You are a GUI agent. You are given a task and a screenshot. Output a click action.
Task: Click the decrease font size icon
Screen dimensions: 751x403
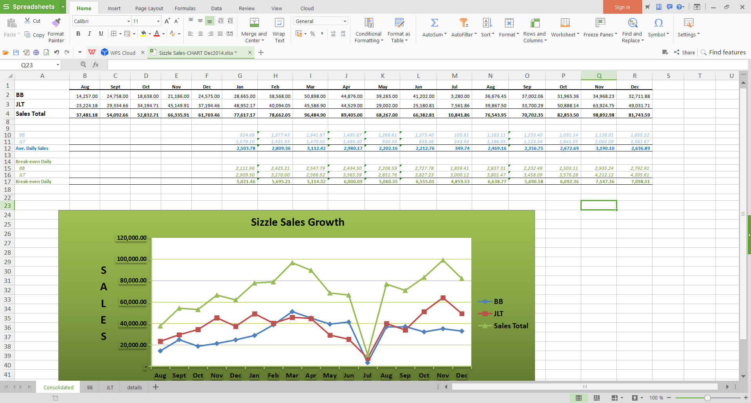point(176,21)
